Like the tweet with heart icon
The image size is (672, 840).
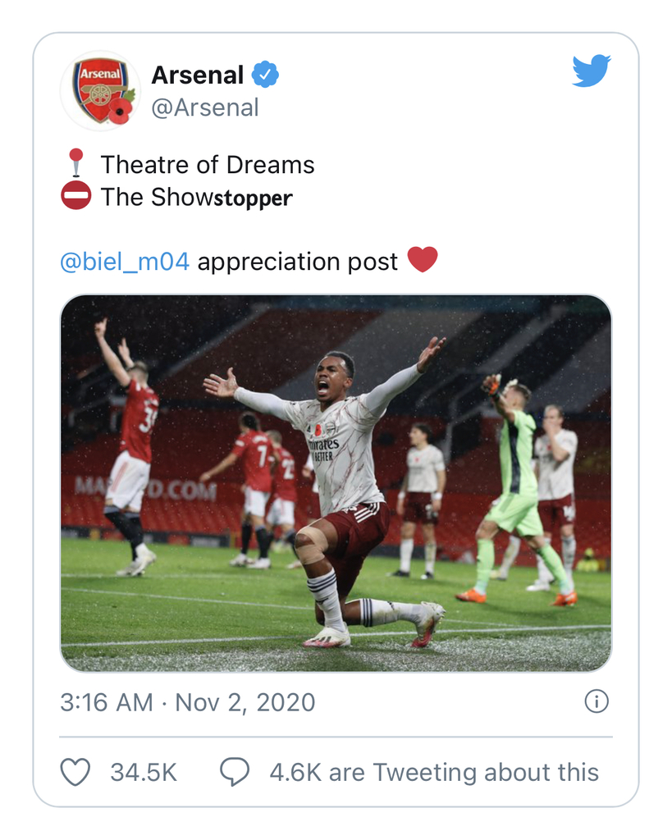tap(75, 772)
